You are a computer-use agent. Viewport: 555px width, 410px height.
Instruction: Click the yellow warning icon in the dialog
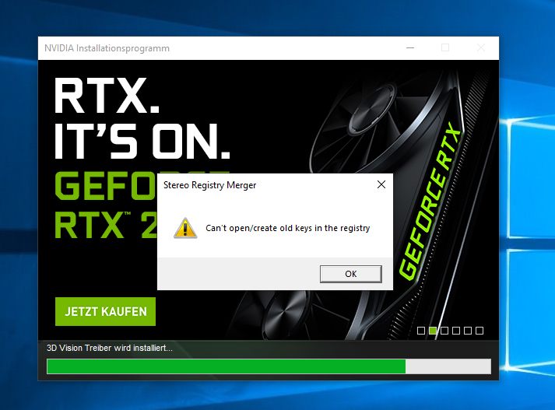(x=185, y=228)
